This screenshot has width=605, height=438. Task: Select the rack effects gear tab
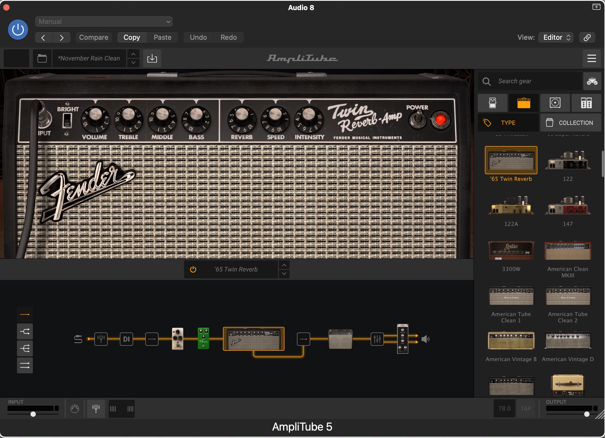[586, 103]
